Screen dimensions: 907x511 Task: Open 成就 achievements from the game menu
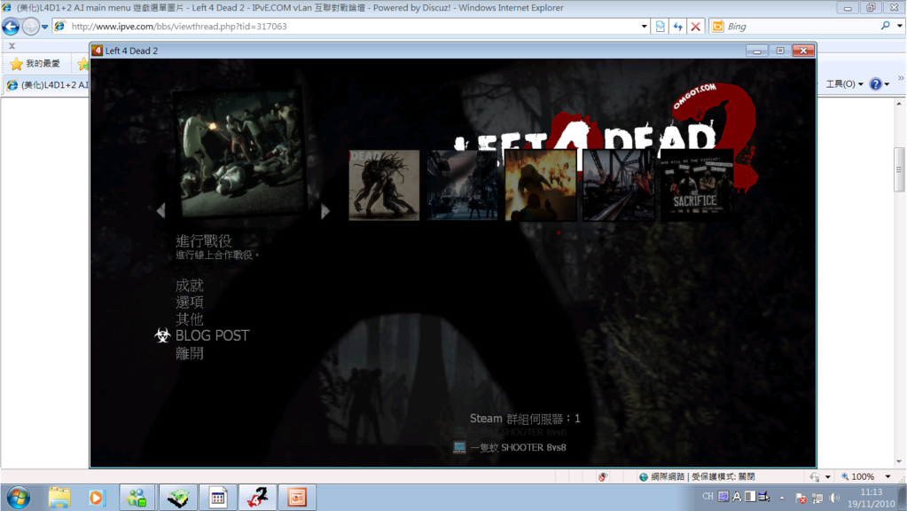click(x=189, y=286)
